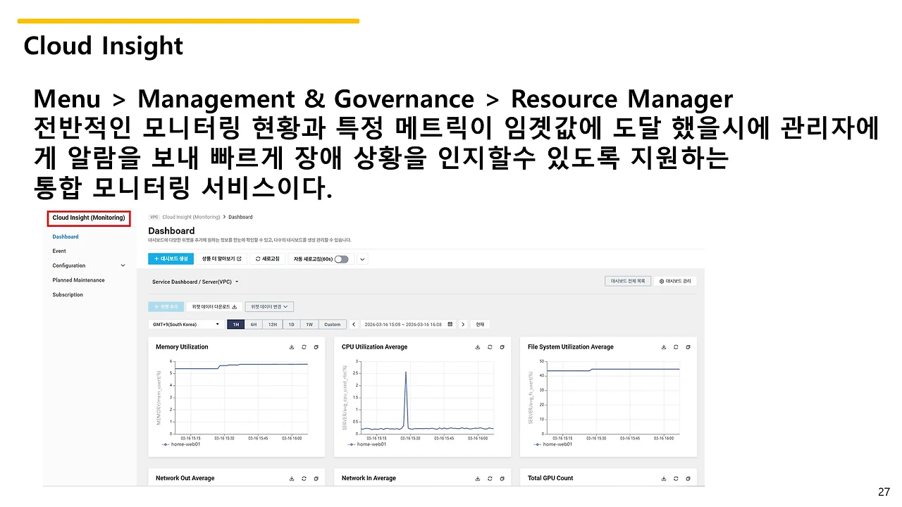Select the 12H time range tab
This screenshot has height=507, width=902.
click(x=273, y=325)
